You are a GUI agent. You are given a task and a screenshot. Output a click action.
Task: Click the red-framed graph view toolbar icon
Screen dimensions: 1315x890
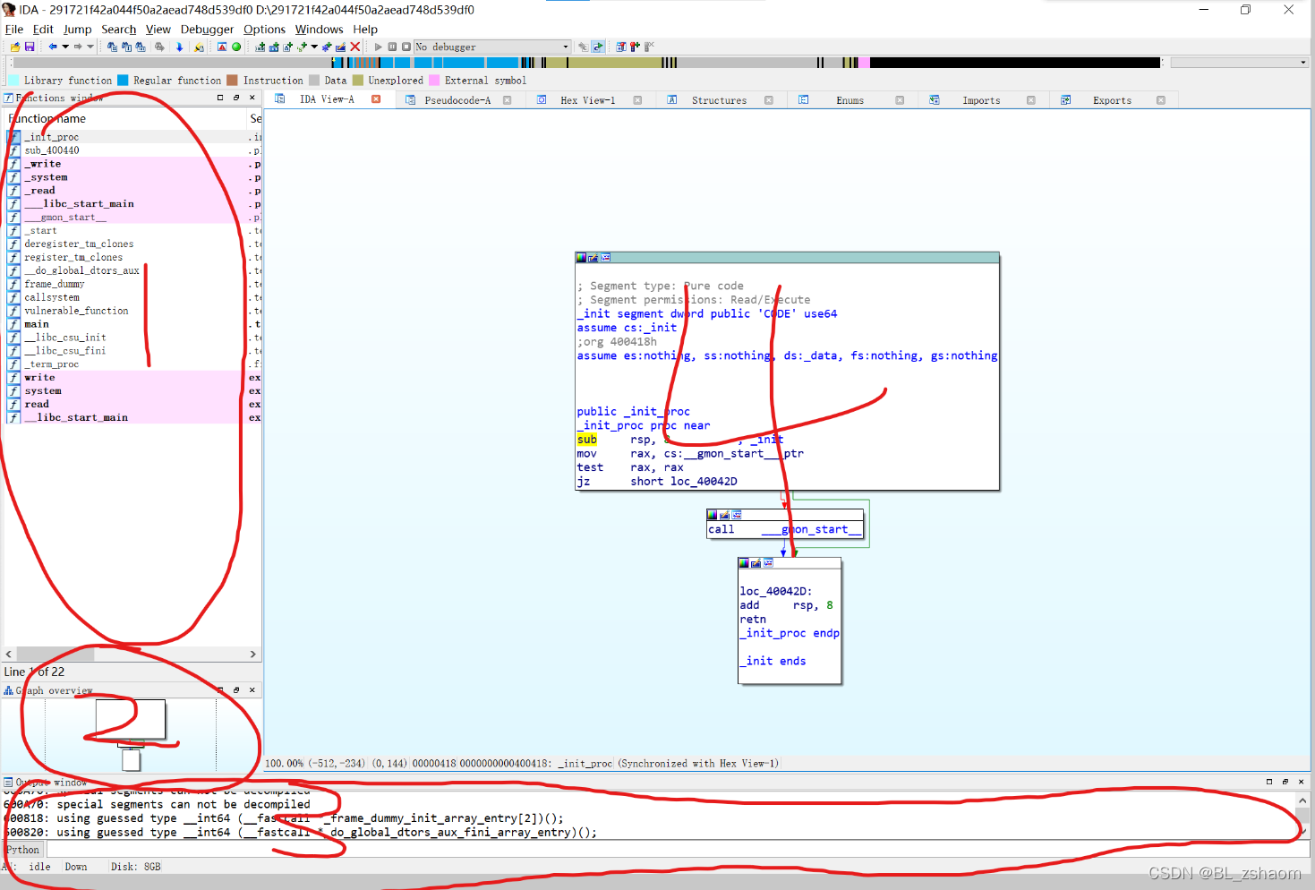(x=221, y=47)
